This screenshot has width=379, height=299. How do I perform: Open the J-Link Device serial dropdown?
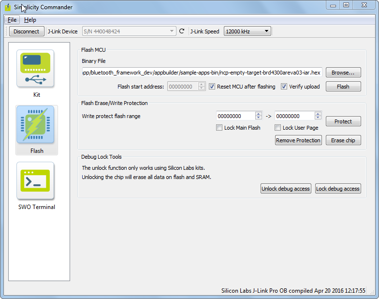point(129,31)
